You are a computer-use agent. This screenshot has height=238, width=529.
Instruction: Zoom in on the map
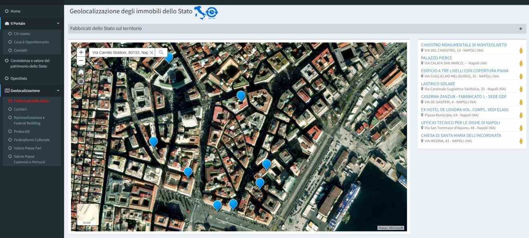point(81,52)
